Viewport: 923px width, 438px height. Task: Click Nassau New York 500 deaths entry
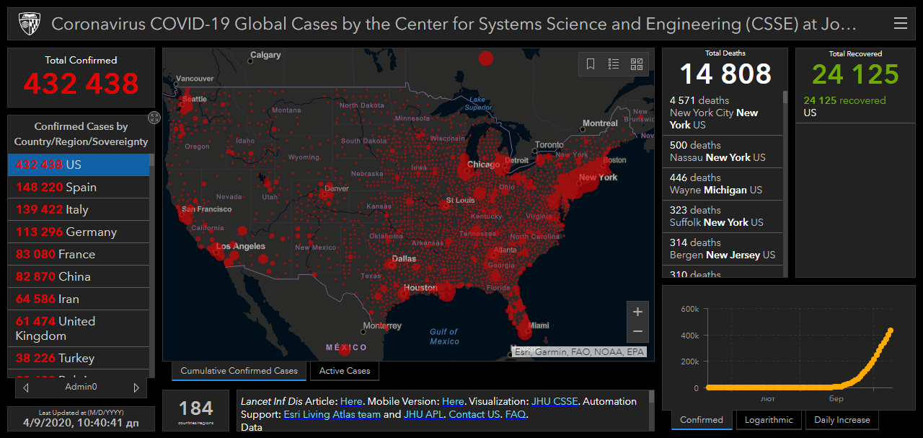point(723,152)
